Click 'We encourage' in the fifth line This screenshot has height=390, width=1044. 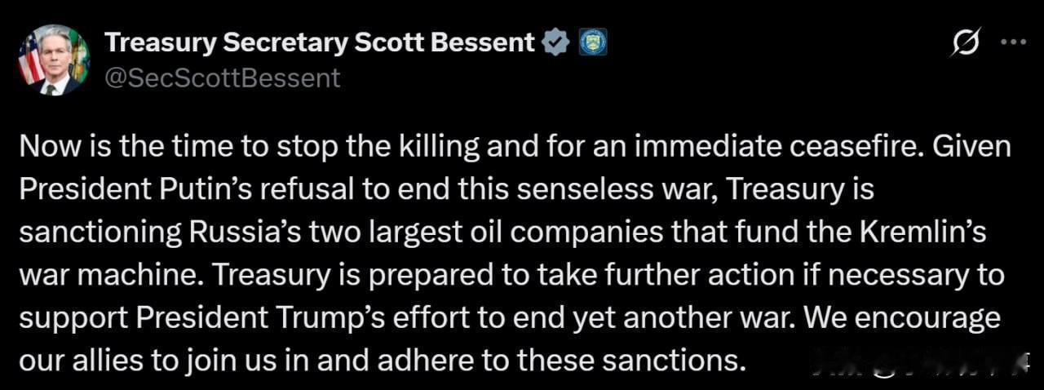903,317
